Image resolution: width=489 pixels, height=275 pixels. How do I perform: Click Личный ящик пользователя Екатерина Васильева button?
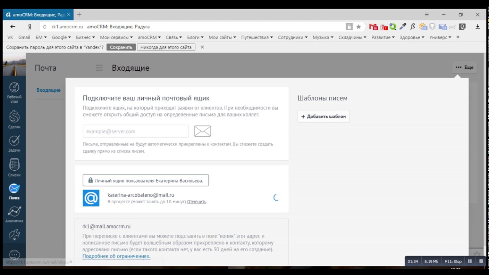point(146,180)
